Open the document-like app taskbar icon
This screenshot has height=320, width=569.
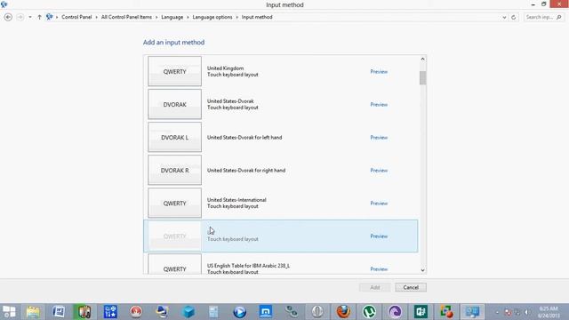pyautogui.click(x=213, y=312)
